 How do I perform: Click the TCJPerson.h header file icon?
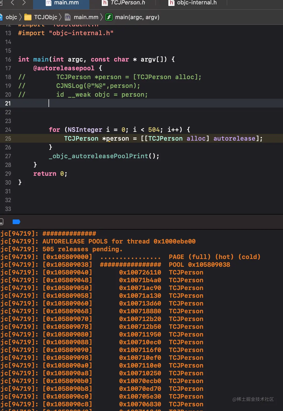[x=105, y=3]
